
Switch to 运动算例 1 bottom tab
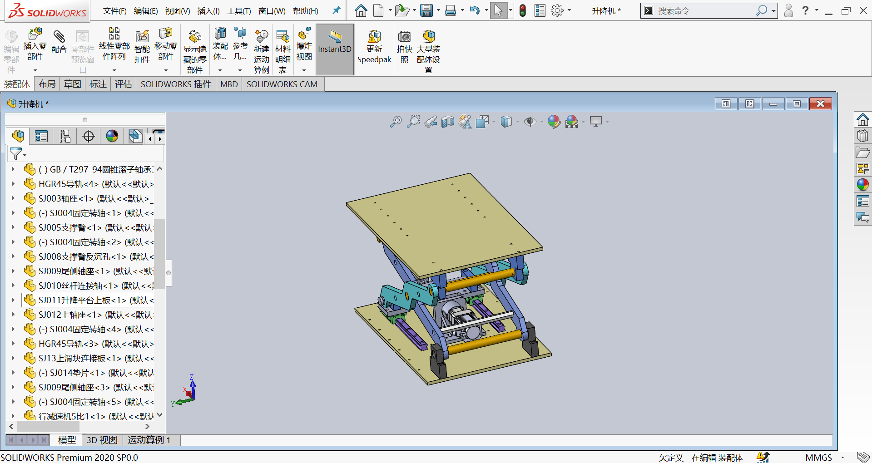coord(149,440)
